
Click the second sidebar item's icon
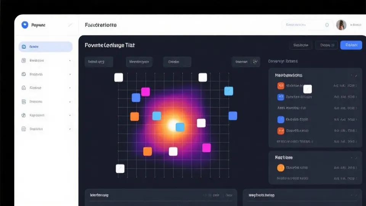point(24,60)
